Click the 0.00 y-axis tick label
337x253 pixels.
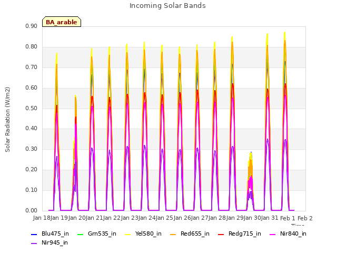32,211
